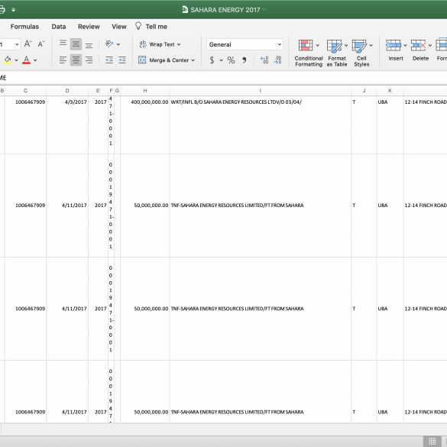Toggle align text right
Screen dimensions: 447x447
pyautogui.click(x=89, y=60)
